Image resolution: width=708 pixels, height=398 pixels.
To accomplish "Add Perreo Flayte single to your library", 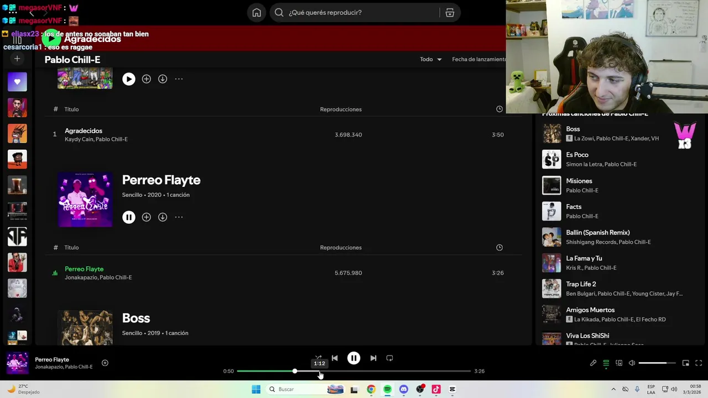I will (146, 217).
